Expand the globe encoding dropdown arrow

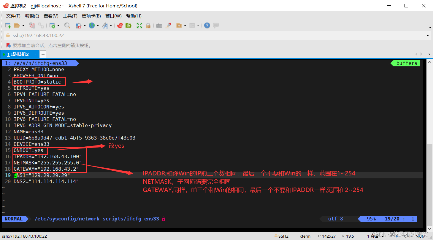pyautogui.click(x=98, y=25)
